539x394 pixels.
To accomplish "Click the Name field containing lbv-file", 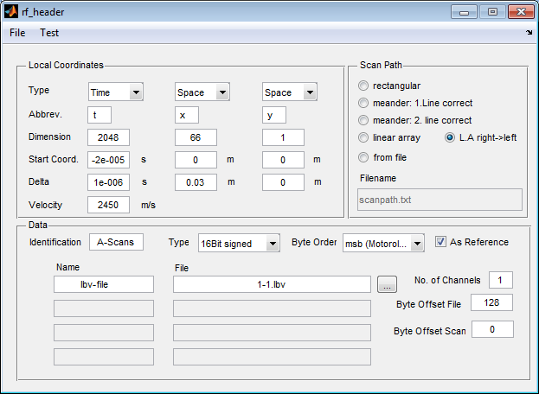I will click(104, 284).
